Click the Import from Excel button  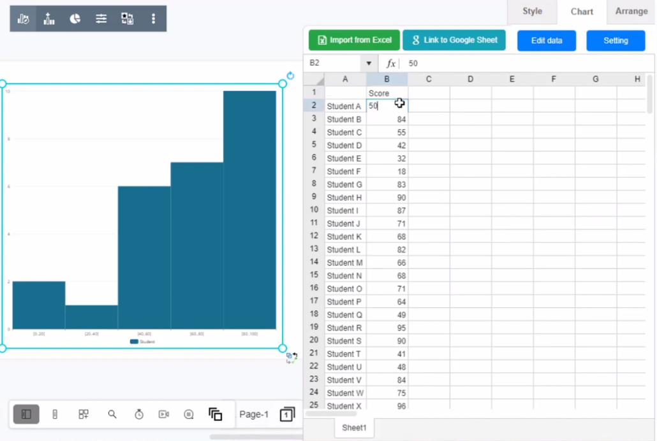(x=354, y=40)
